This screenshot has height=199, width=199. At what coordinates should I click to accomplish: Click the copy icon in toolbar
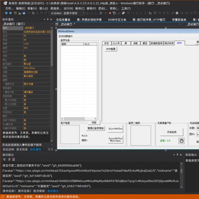(33, 13)
